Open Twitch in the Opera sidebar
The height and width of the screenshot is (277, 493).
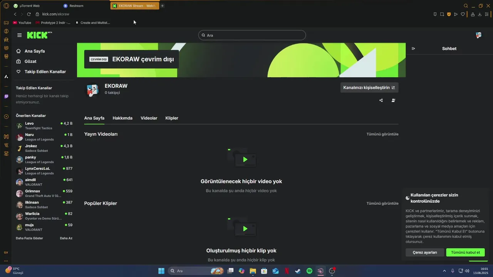click(6, 97)
